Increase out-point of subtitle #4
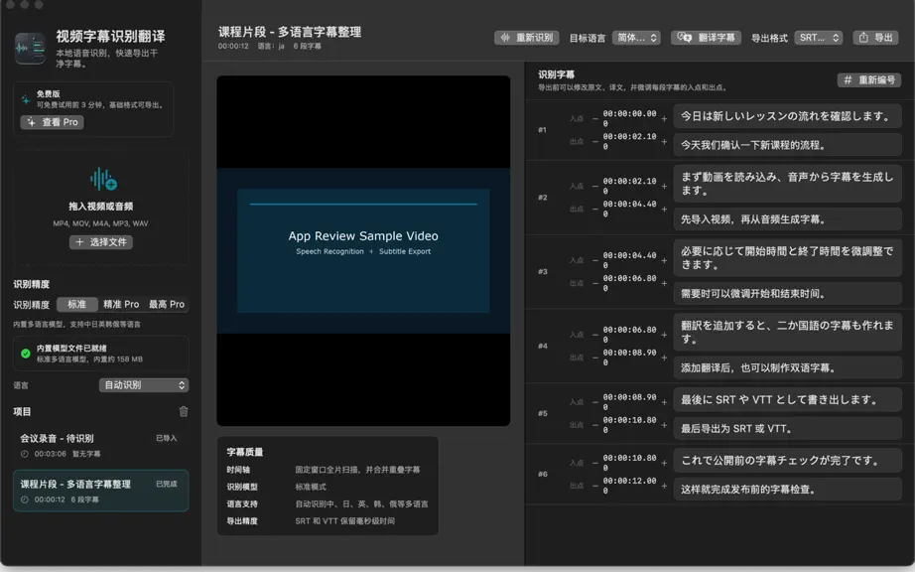This screenshot has width=915, height=572. (664, 357)
